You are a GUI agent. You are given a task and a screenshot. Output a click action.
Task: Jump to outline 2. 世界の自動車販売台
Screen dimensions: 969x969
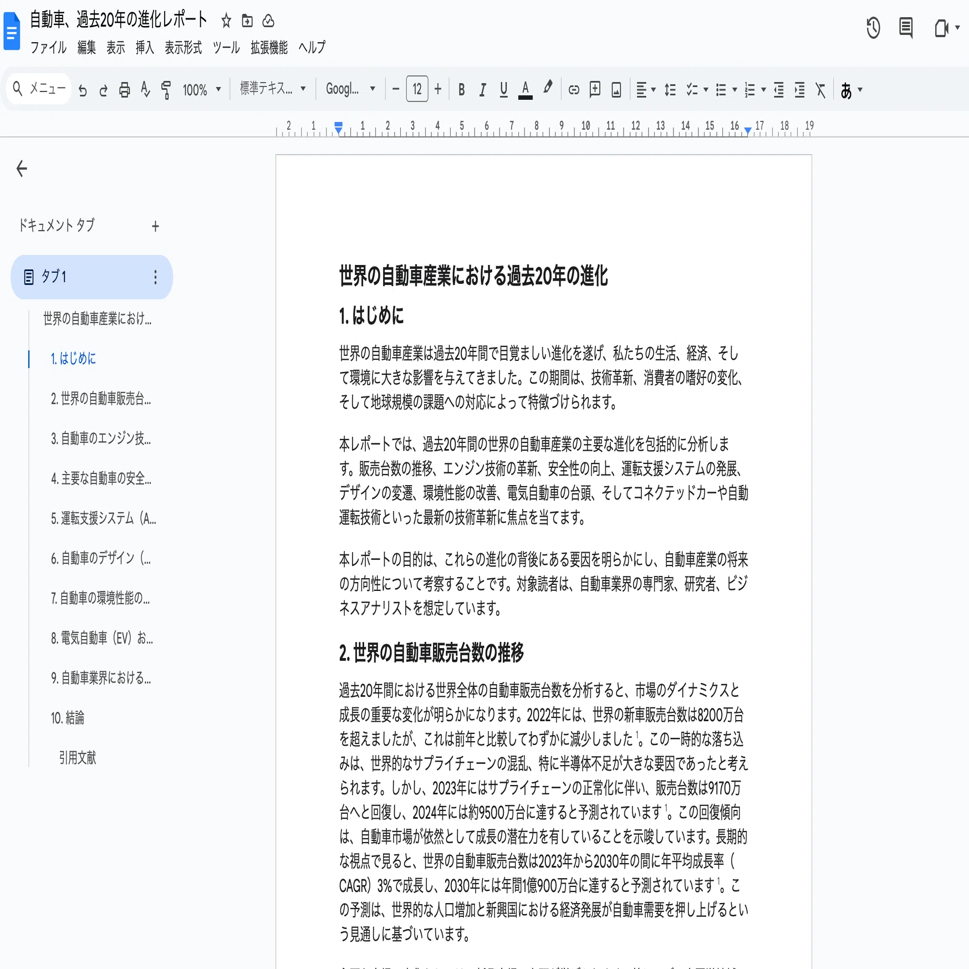pos(101,399)
